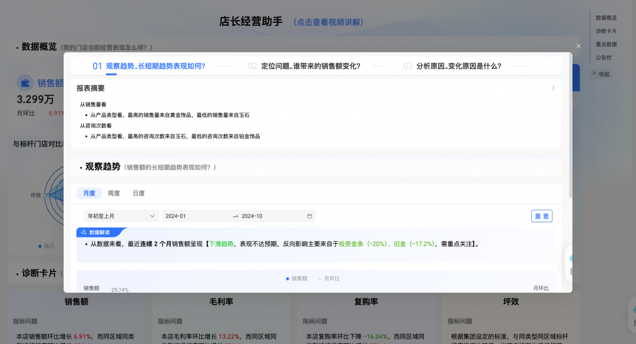Click the date range arrow separator

236,216
